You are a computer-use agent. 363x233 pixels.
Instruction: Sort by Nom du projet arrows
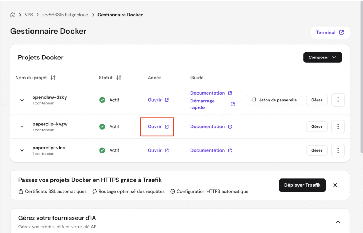click(x=53, y=78)
